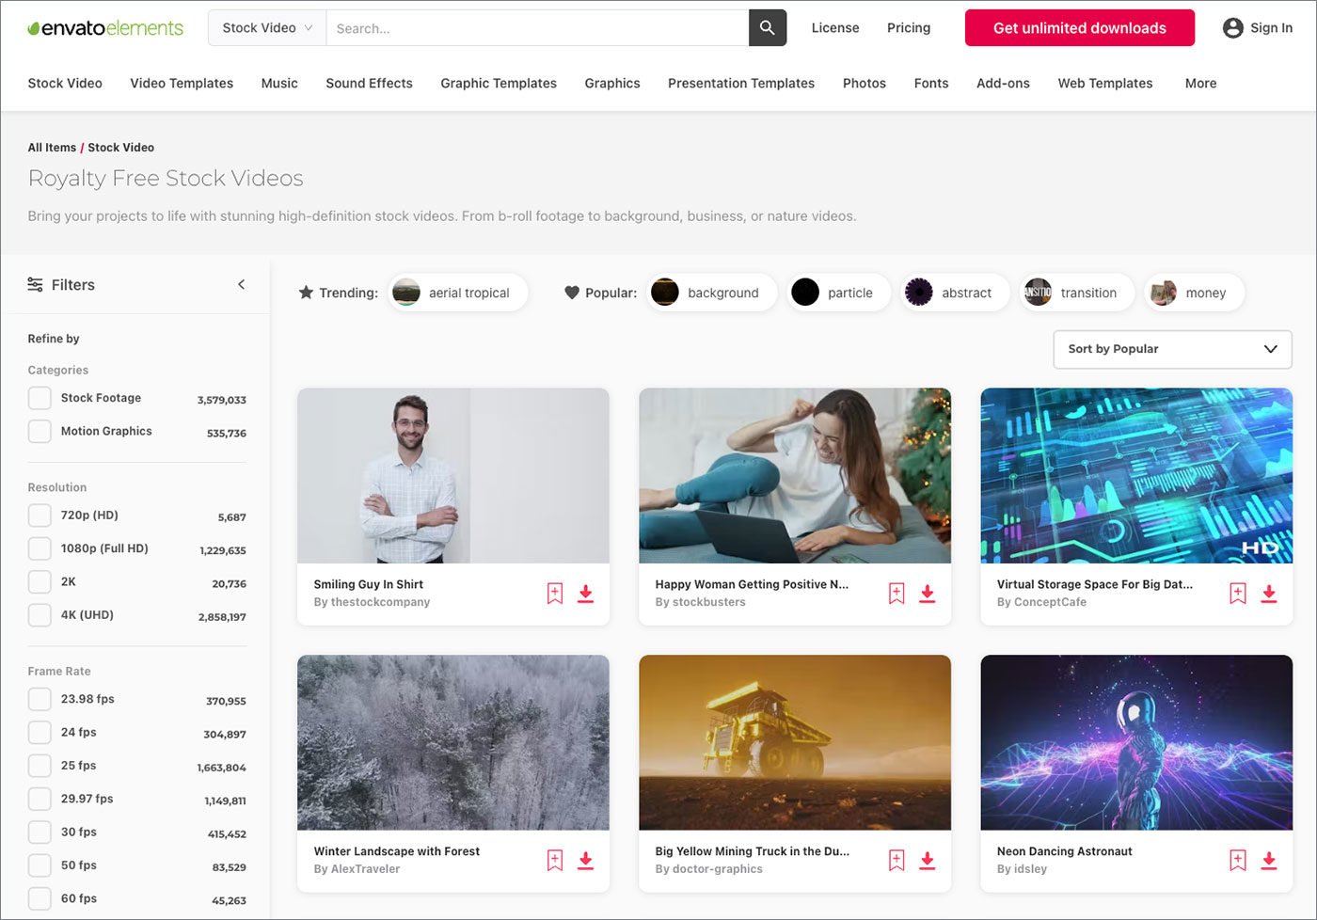Check the 4K (UHD) resolution filter
This screenshot has width=1317, height=920.
(40, 614)
